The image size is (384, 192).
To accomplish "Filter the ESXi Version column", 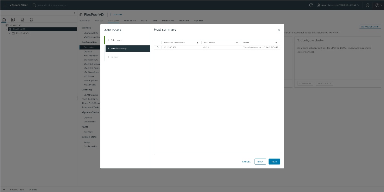I will tap(237, 43).
